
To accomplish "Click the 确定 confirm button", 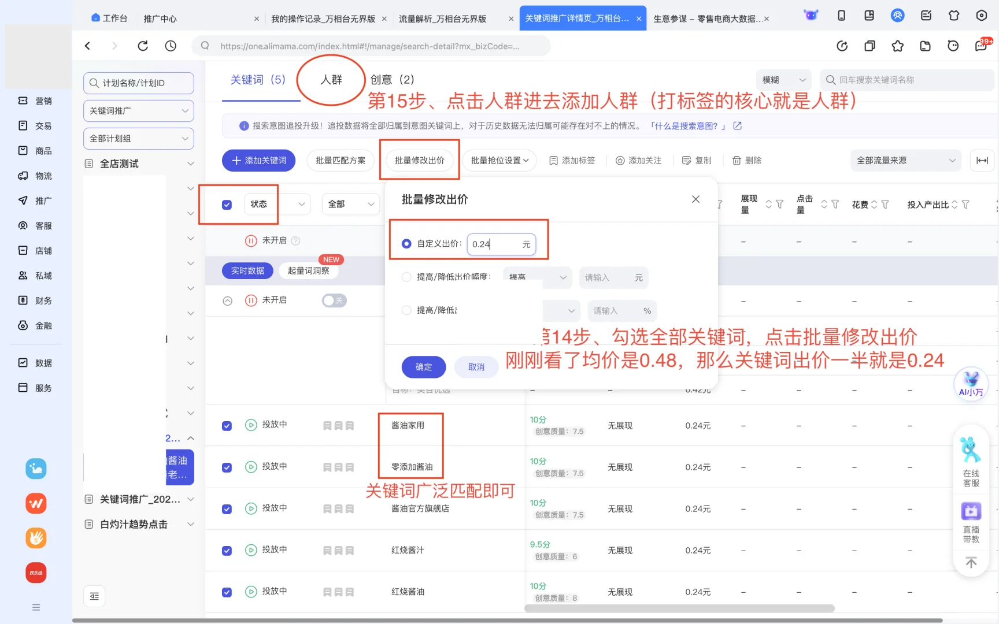I will point(423,366).
